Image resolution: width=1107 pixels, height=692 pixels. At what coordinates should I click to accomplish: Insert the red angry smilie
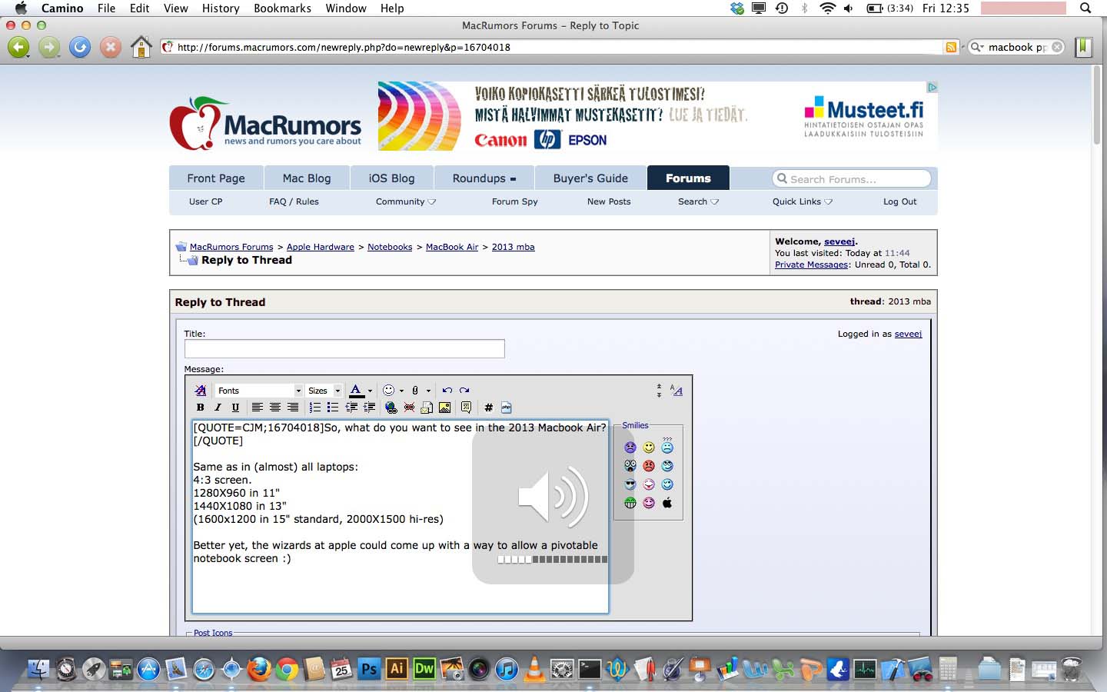pyautogui.click(x=649, y=466)
